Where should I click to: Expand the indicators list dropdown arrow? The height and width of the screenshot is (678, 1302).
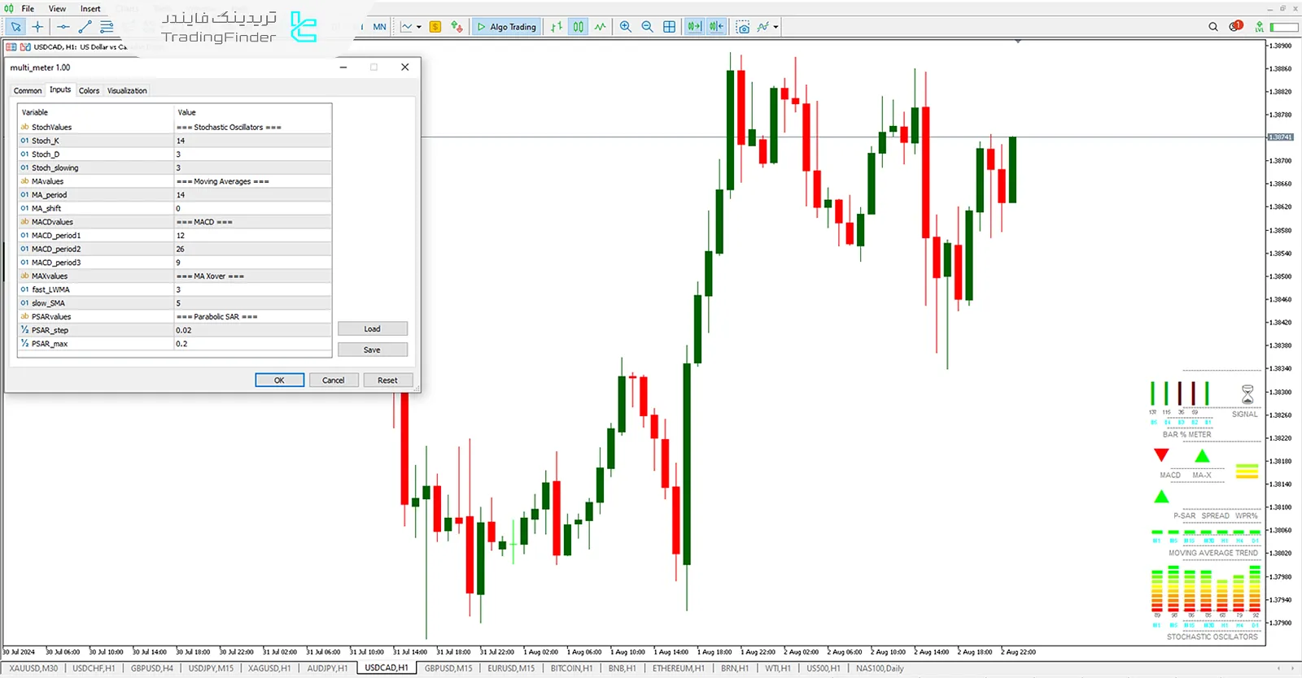(x=776, y=27)
